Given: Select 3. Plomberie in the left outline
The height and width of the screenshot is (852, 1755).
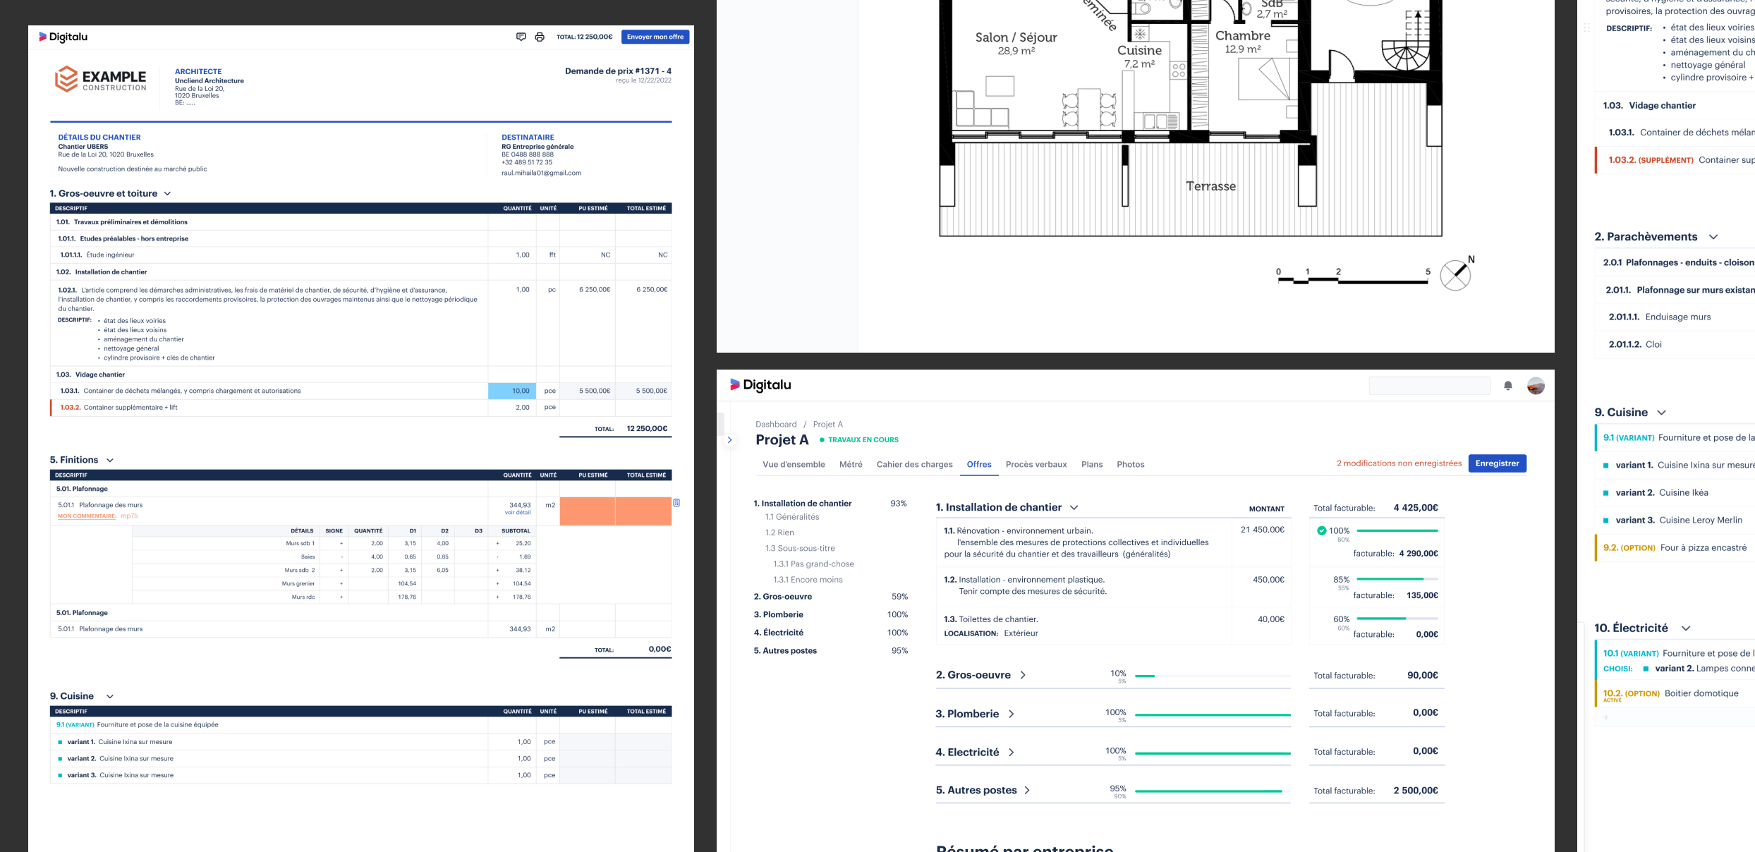Looking at the screenshot, I should (831, 615).
